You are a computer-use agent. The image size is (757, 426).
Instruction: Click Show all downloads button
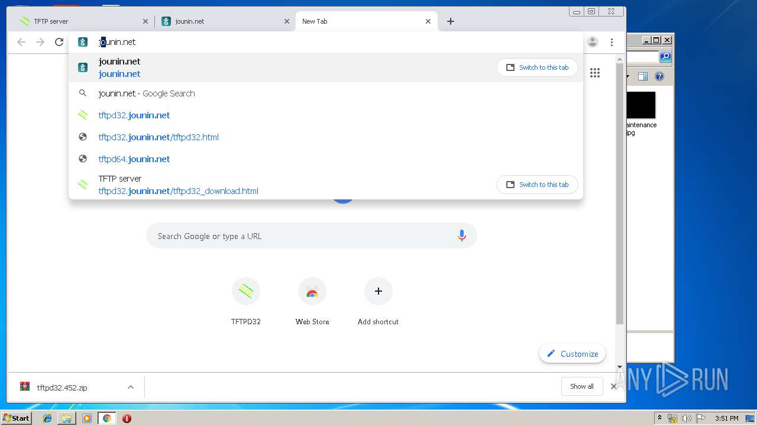coord(582,386)
